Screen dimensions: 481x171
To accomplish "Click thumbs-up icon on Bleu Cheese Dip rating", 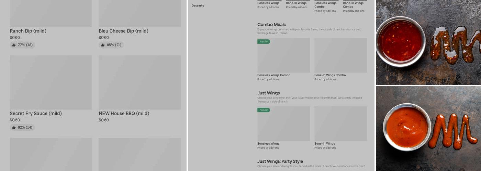I will 103,45.
